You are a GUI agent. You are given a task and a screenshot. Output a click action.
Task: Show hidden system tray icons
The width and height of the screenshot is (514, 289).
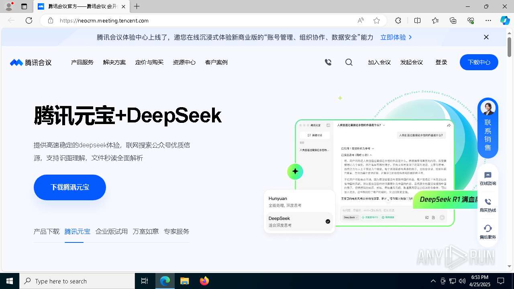coord(433,281)
